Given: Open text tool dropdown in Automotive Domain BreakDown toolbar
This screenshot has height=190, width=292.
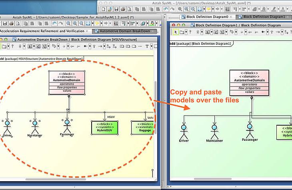Looking at the screenshot, I should 152,46.
